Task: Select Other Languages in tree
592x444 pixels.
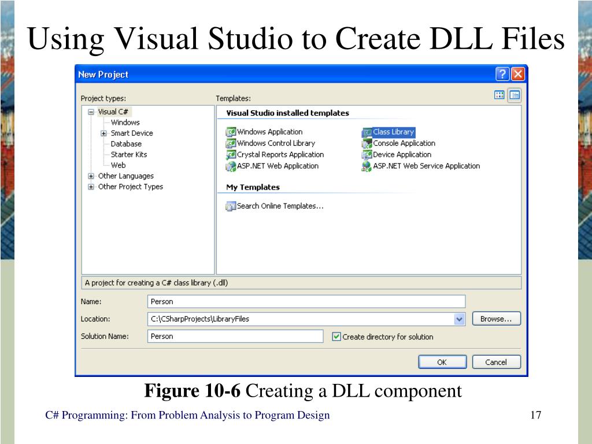Action: coord(125,176)
